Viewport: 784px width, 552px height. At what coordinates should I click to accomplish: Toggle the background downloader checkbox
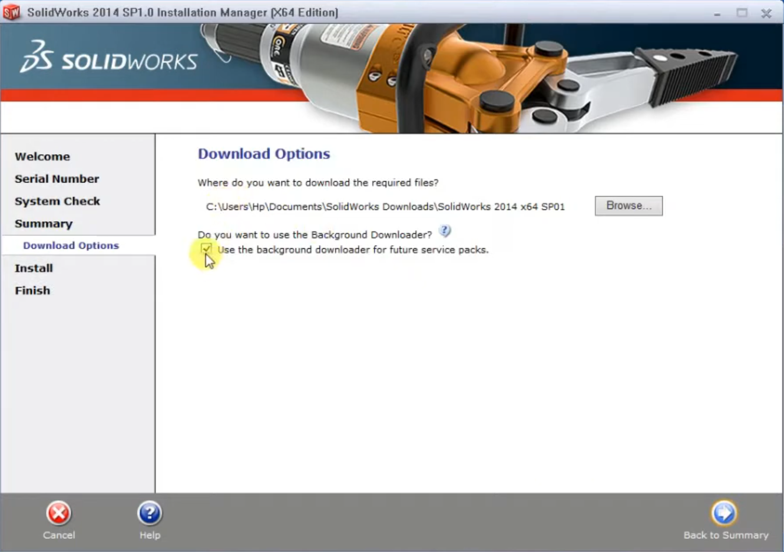click(x=206, y=249)
